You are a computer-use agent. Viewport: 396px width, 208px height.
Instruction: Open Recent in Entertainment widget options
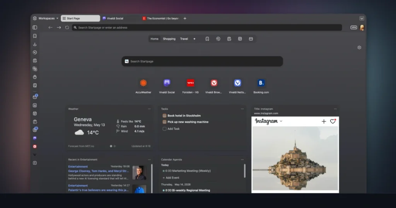coord(149,160)
